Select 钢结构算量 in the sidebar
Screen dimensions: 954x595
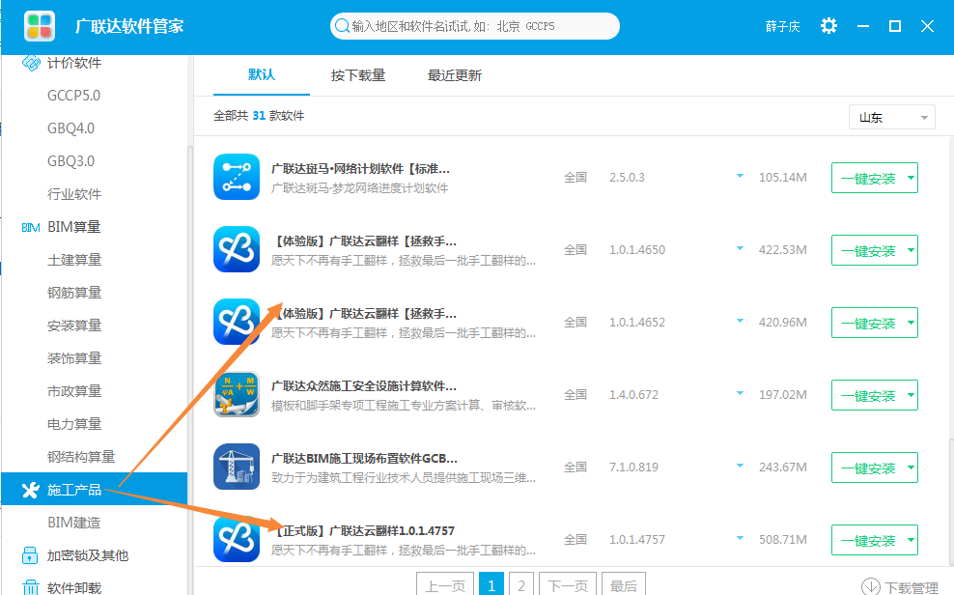[x=81, y=457]
